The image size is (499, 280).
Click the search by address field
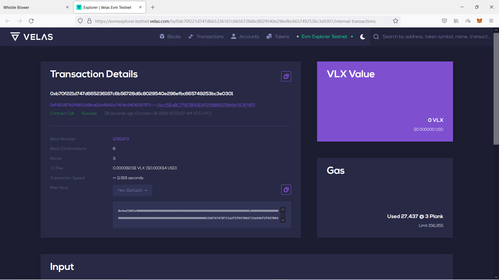pyautogui.click(x=436, y=37)
